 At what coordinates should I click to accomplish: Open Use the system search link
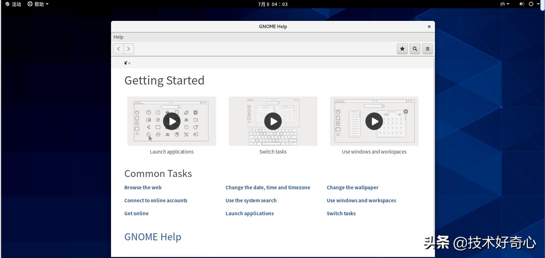coord(251,200)
